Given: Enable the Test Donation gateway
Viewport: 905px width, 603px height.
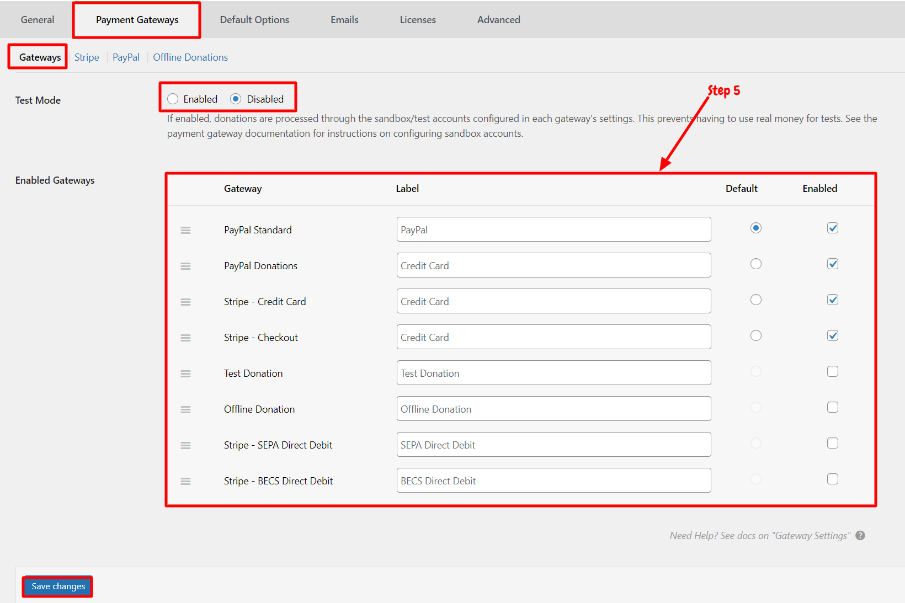Looking at the screenshot, I should coord(833,371).
